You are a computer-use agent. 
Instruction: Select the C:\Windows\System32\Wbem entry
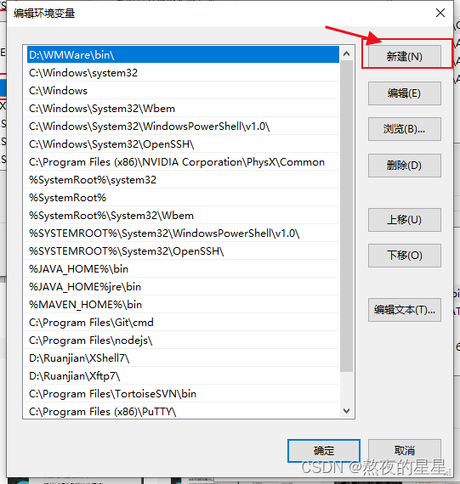pyautogui.click(x=182, y=109)
